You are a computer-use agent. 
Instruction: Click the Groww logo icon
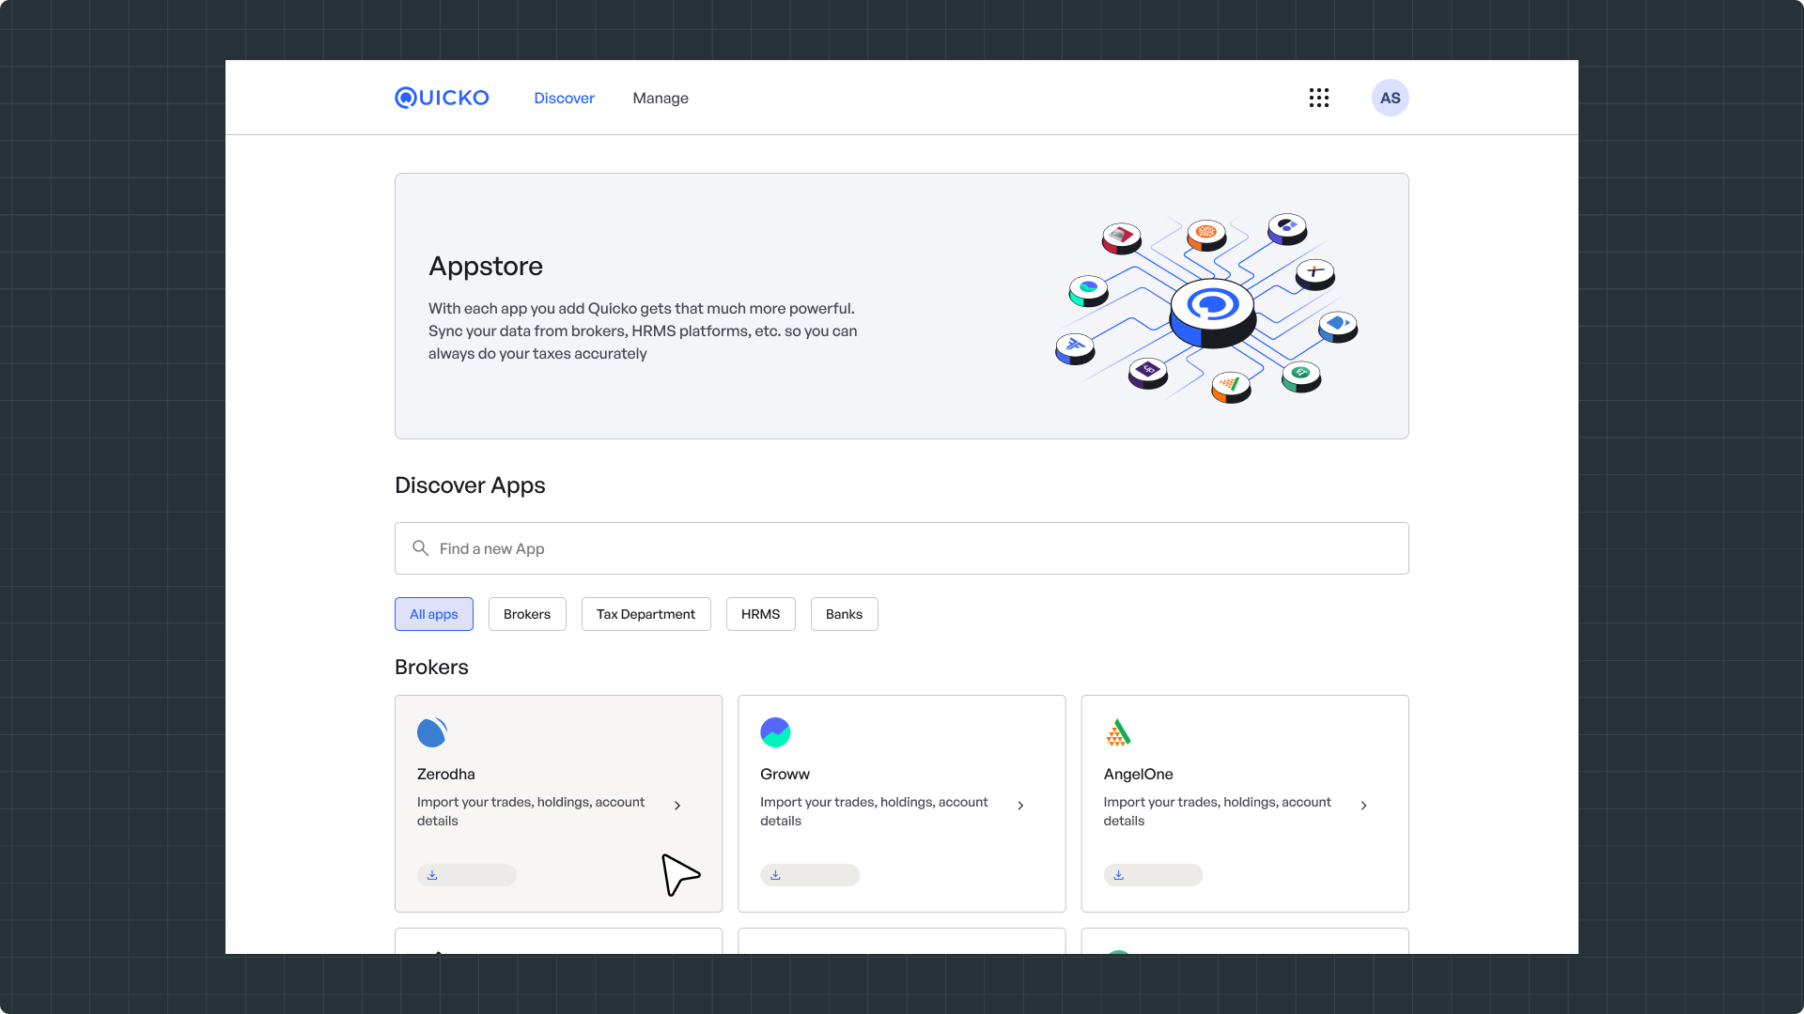(x=775, y=732)
